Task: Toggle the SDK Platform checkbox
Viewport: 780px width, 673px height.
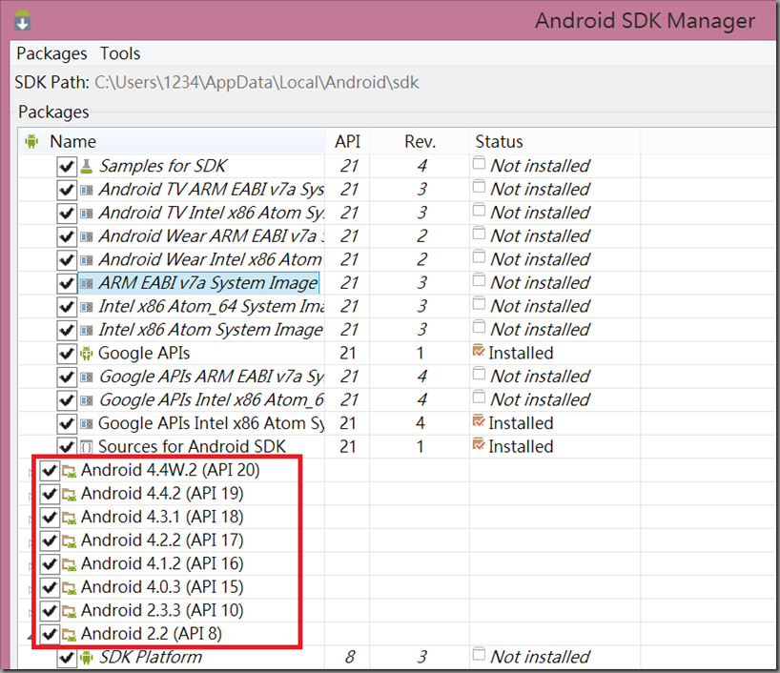Action: tap(67, 658)
